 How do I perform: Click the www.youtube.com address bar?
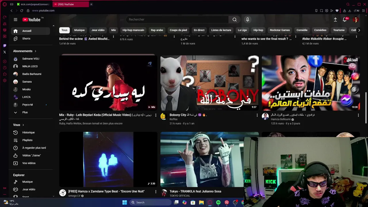(x=43, y=11)
